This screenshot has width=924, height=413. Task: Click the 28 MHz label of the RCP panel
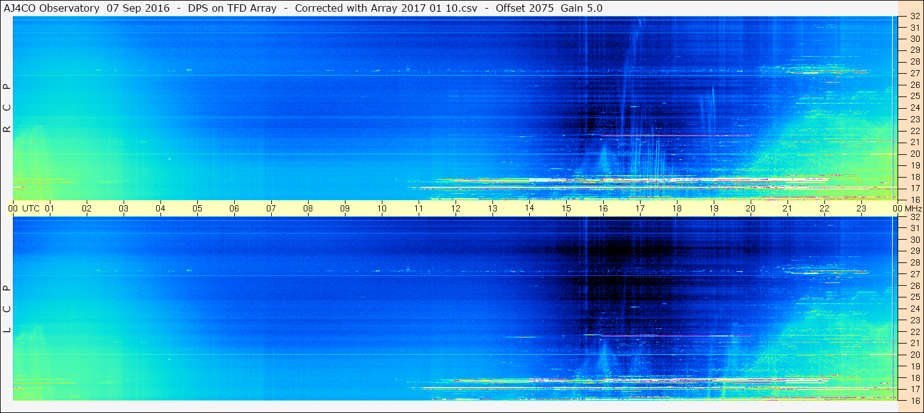coord(915,61)
